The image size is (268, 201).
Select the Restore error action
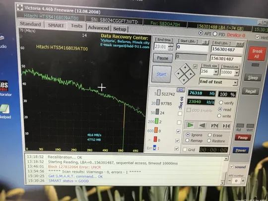(209, 141)
